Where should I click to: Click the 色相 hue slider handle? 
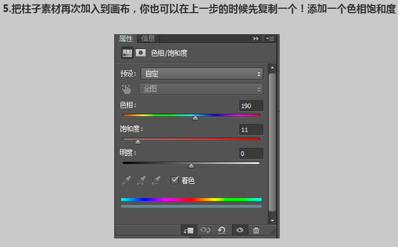click(195, 118)
